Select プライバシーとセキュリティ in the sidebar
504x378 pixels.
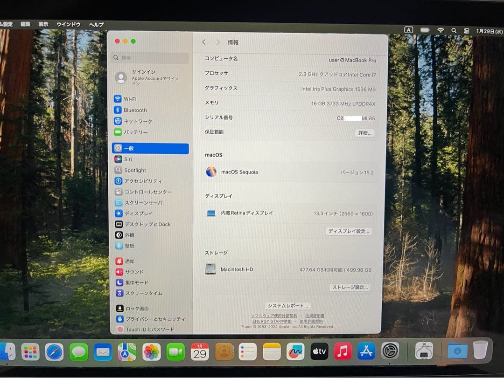(x=150, y=319)
